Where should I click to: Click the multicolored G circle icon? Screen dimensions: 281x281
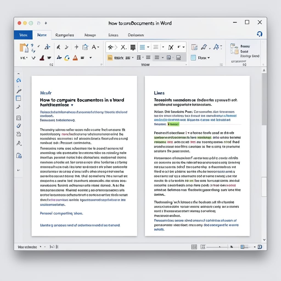click(67, 58)
